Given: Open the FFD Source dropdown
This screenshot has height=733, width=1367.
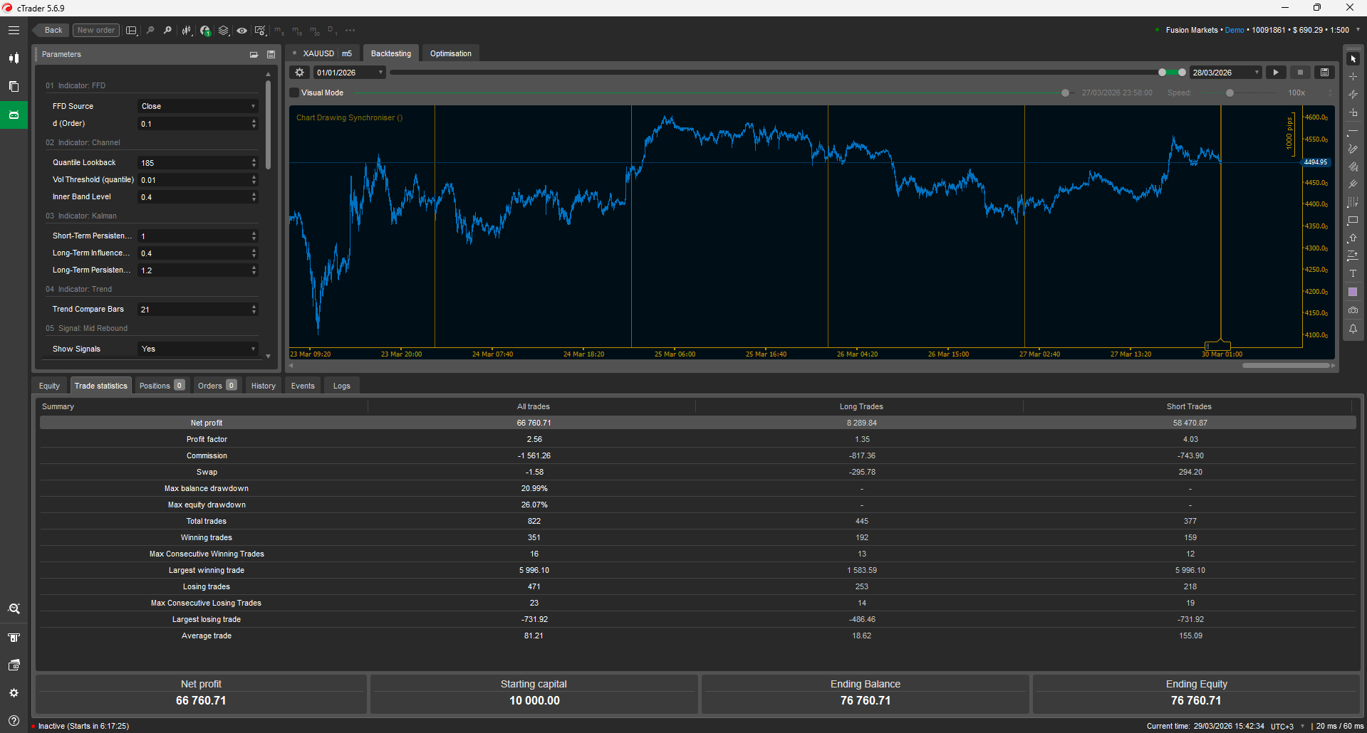Looking at the screenshot, I should pos(197,105).
